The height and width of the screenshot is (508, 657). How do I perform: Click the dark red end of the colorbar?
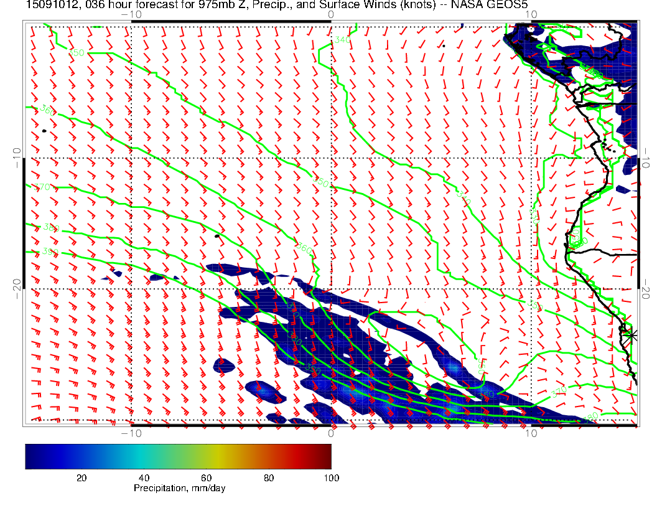point(326,456)
